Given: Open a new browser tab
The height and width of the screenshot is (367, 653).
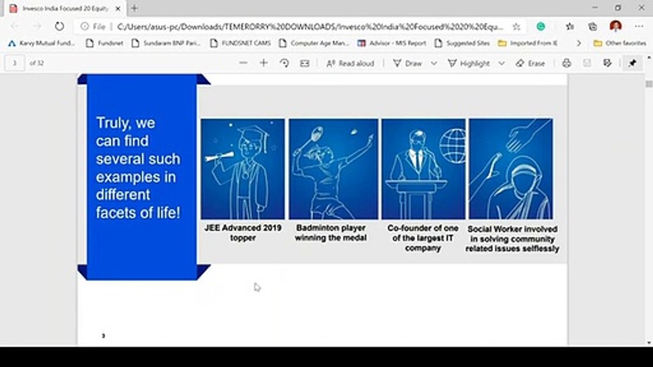Looking at the screenshot, I should (135, 8).
